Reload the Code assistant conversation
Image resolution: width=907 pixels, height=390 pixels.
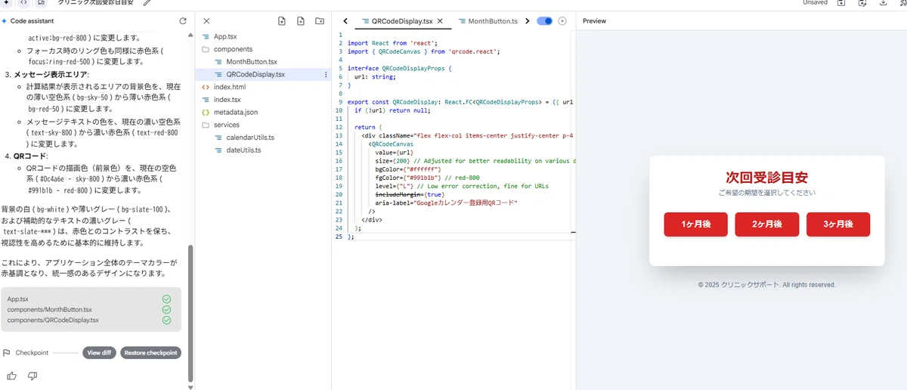(x=183, y=21)
